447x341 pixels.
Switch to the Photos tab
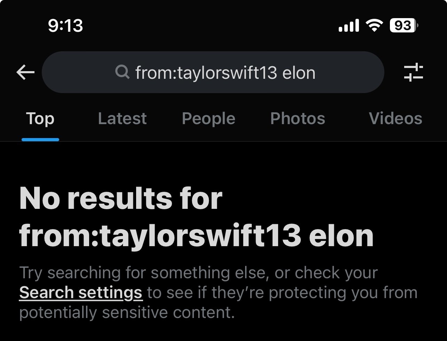(297, 119)
